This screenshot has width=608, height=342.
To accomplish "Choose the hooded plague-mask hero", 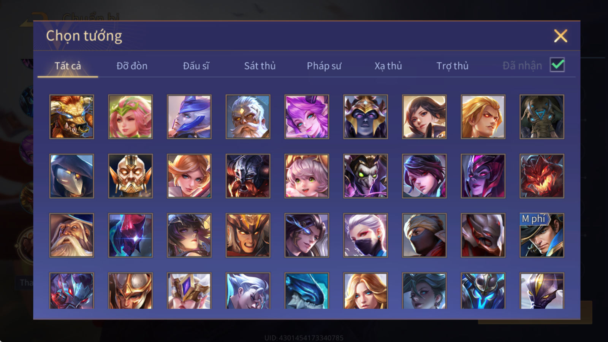I will tap(71, 176).
